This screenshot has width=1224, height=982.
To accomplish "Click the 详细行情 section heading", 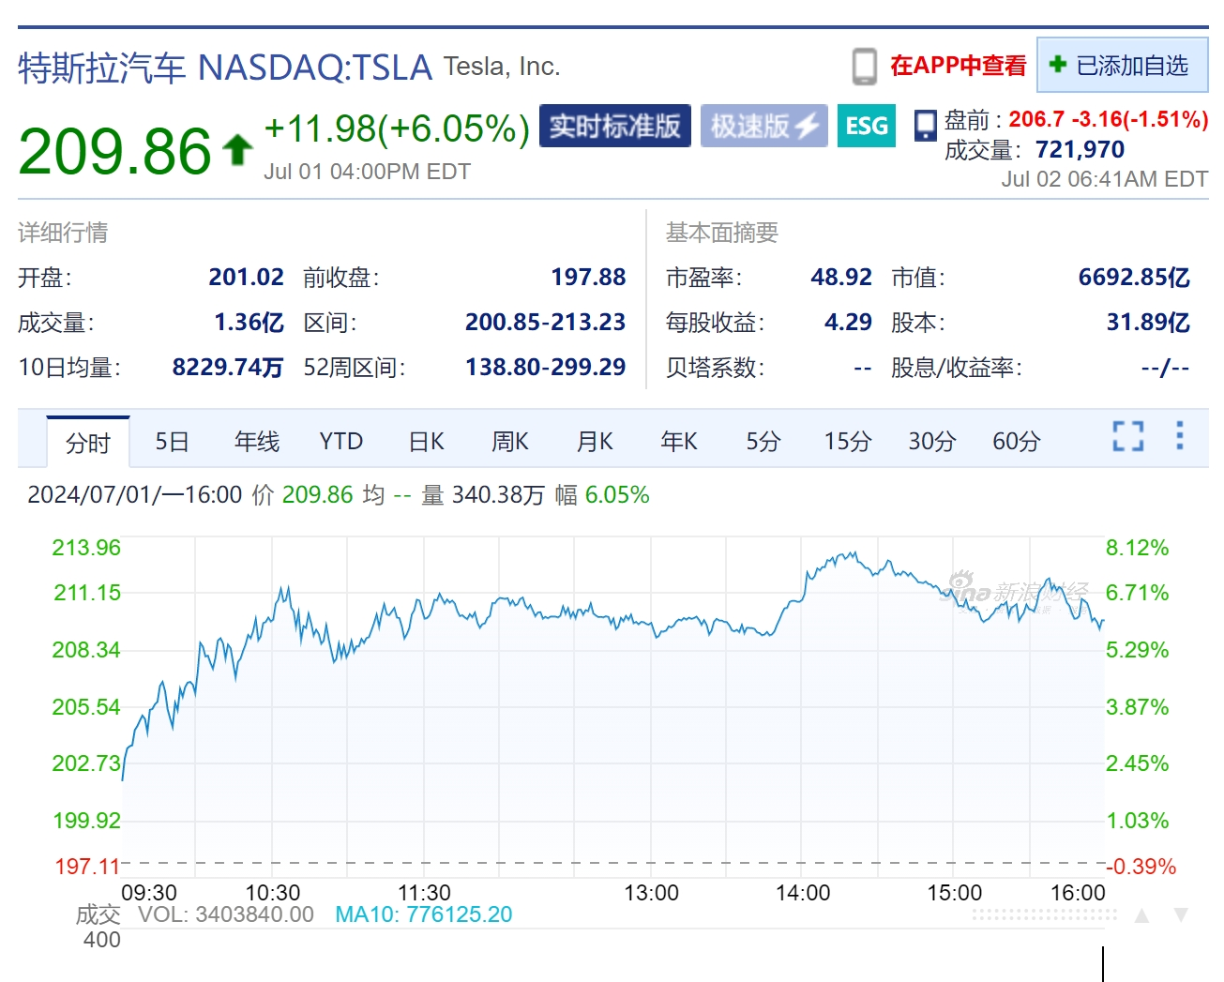I will 63,233.
